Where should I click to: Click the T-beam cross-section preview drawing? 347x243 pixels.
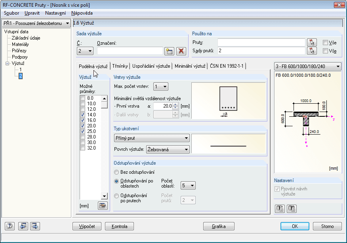(x=307, y=121)
